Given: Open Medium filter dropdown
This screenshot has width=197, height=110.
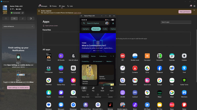Looking at the screenshot, I should pos(110,61).
